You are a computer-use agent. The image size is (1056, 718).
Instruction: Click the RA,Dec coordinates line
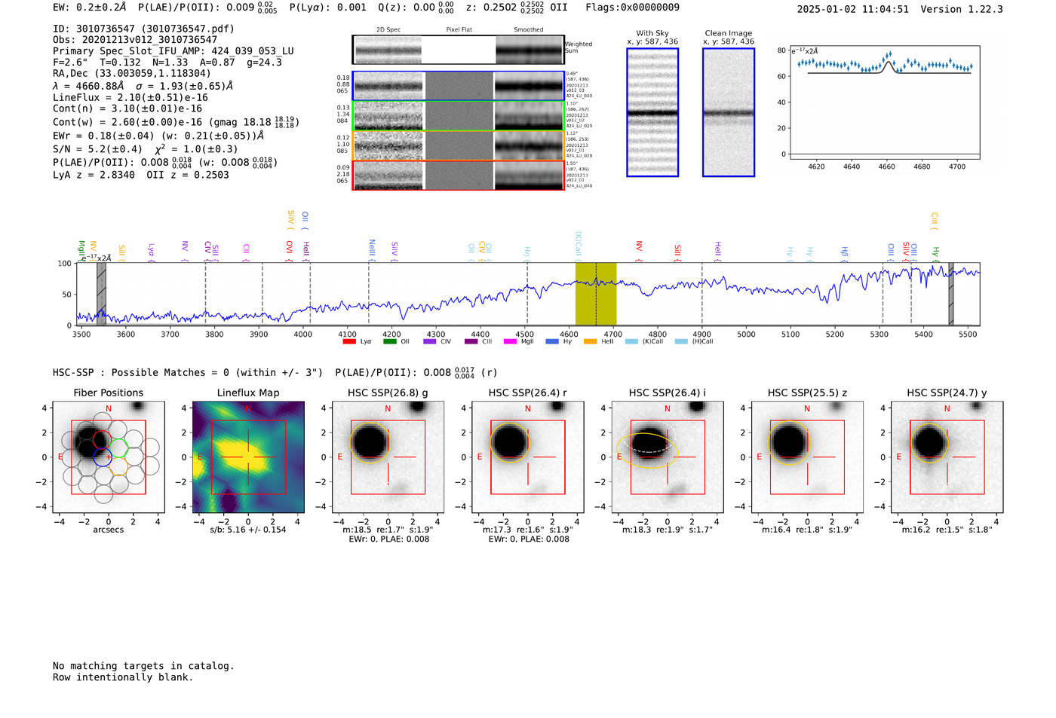[x=132, y=74]
